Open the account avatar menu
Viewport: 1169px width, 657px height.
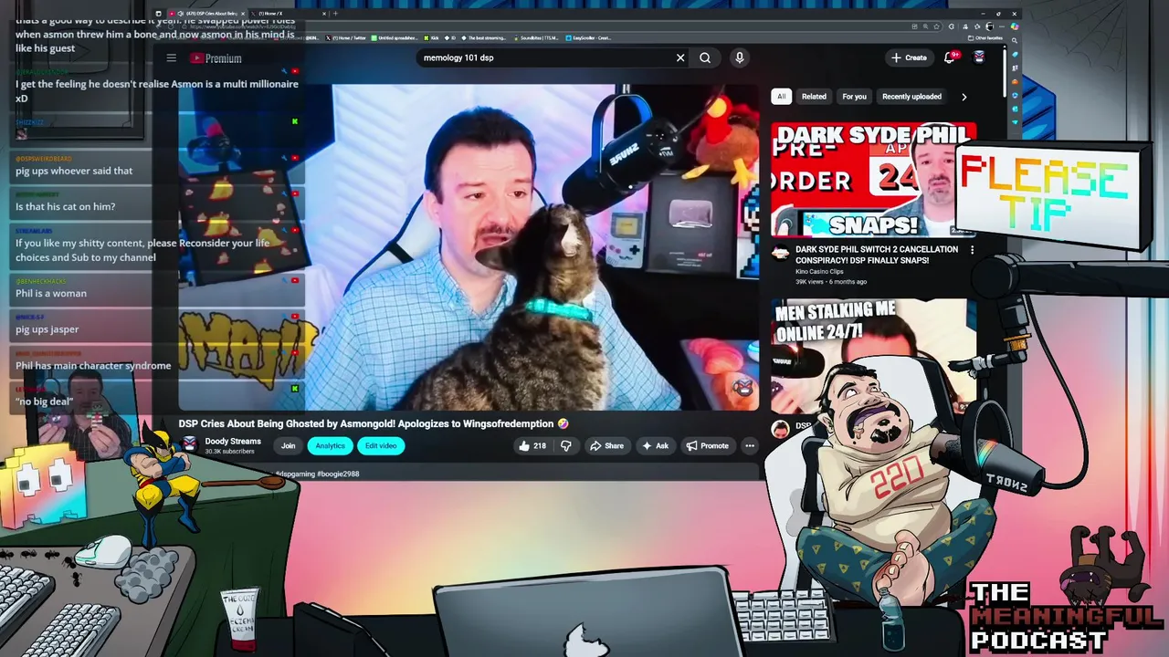tap(979, 57)
